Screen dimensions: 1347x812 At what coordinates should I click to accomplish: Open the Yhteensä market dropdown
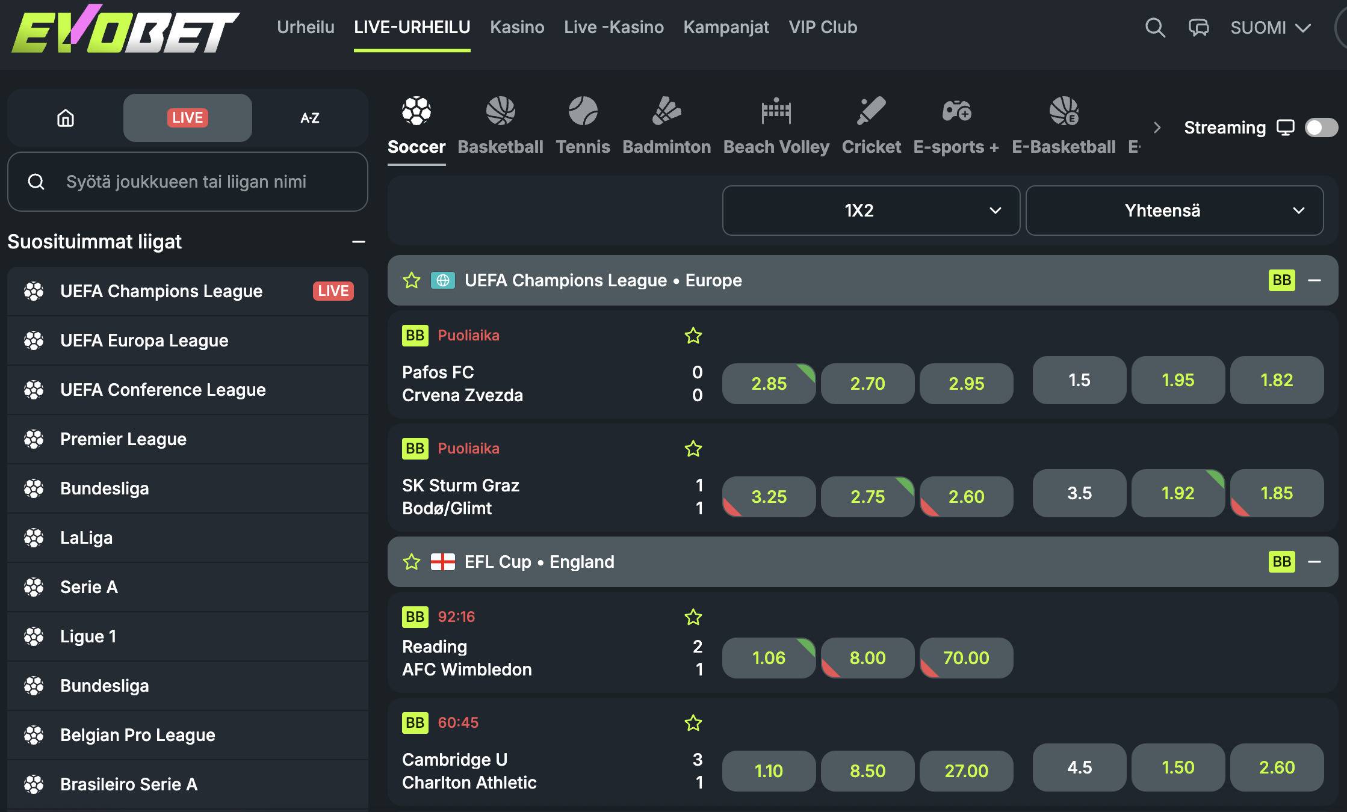(1174, 211)
